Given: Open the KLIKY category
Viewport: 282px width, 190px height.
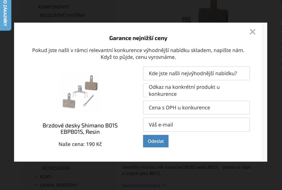Looking at the screenshot, I should point(46,177).
